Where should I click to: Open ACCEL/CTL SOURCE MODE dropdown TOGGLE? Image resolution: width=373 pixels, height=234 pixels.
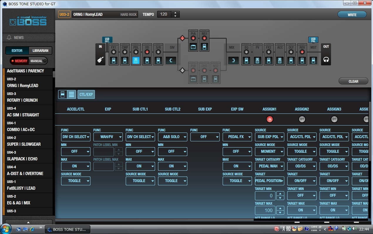click(76, 181)
